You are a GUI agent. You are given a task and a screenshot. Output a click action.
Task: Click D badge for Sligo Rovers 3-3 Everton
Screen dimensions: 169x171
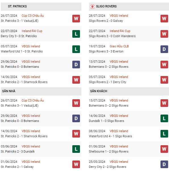pyautogui.click(x=164, y=49)
